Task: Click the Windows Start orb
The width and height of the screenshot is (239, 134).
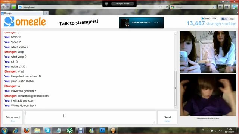Action: [4, 131]
